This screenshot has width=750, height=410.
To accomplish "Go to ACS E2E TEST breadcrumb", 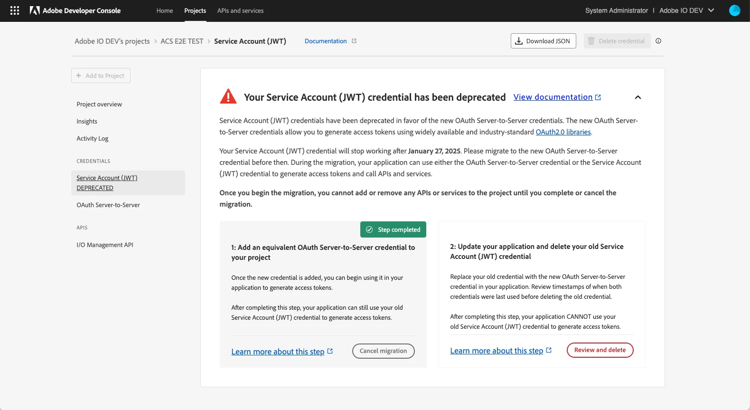I will (x=182, y=41).
